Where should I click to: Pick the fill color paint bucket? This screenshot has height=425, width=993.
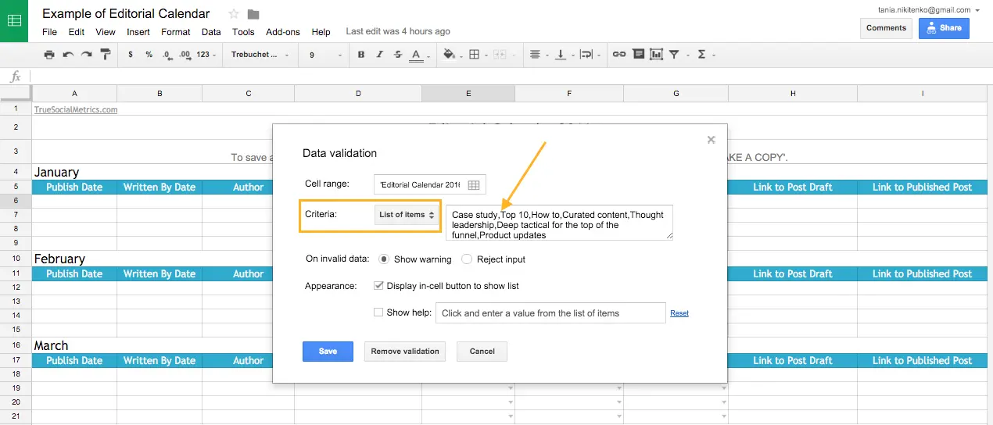449,55
